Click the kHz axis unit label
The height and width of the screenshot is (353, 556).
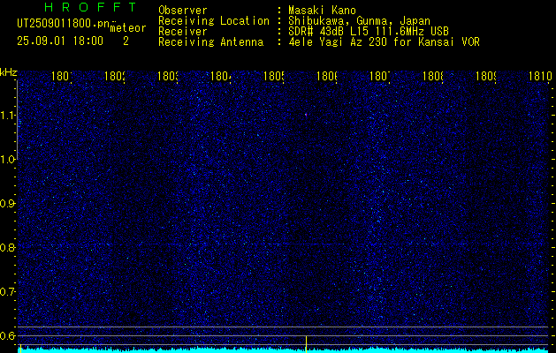click(9, 73)
